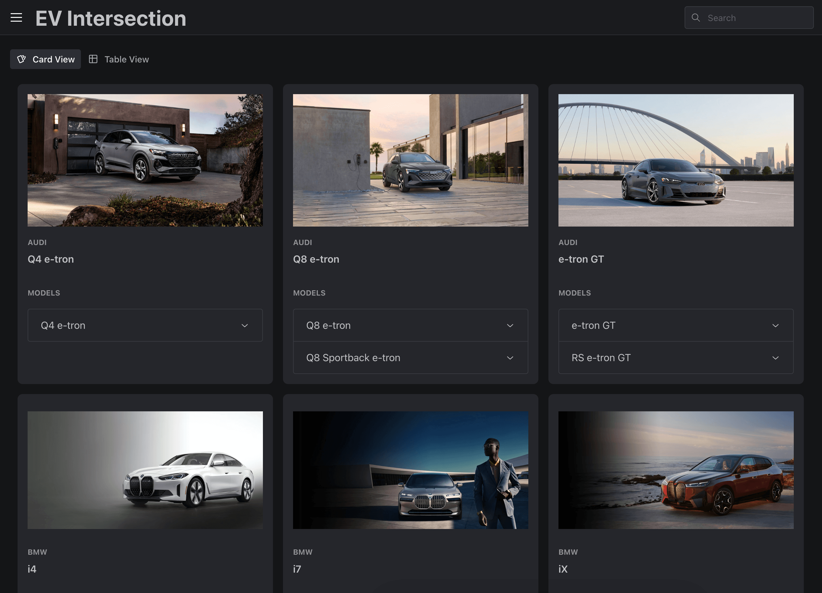Switch to the Card View tab

(46, 59)
